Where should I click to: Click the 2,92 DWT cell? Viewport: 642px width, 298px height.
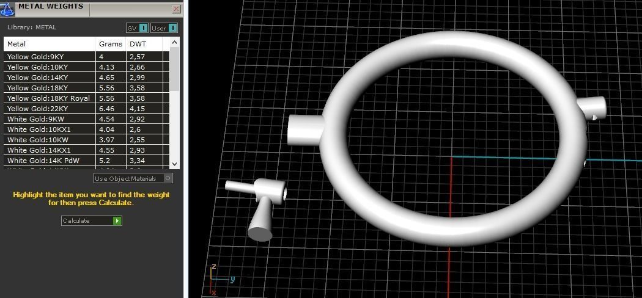click(x=144, y=119)
